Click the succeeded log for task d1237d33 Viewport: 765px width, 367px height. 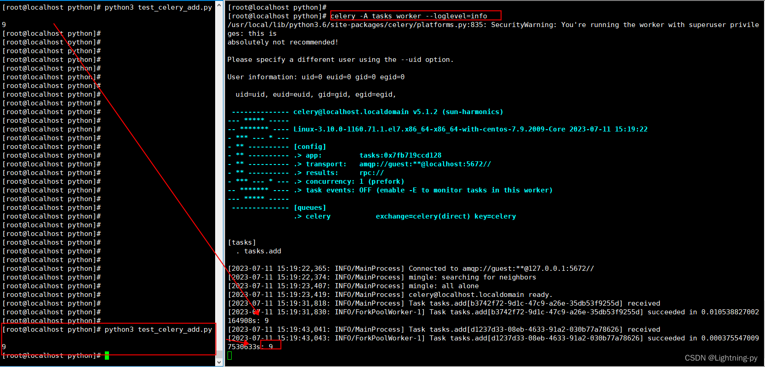[493, 338]
